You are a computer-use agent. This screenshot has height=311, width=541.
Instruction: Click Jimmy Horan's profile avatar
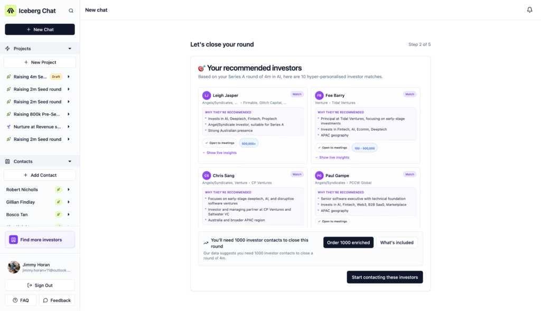[14, 267]
